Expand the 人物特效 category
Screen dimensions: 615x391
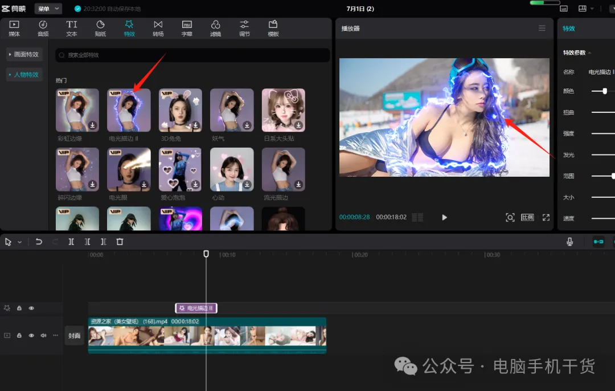[x=24, y=75]
